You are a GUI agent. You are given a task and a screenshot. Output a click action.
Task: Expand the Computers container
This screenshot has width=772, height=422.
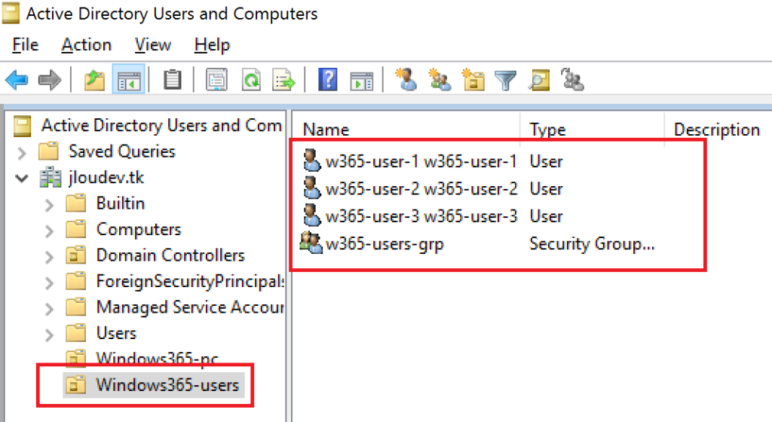[x=49, y=231]
